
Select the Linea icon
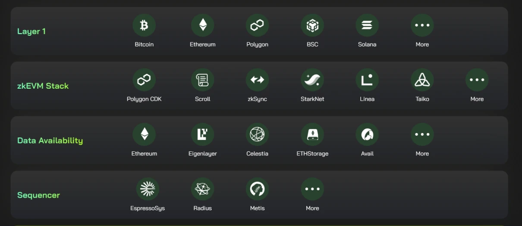367,80
